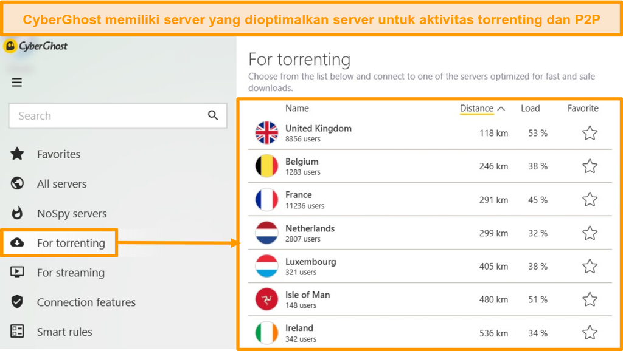623x351 pixels.
Task: Select the Belgium server name
Action: tap(302, 162)
